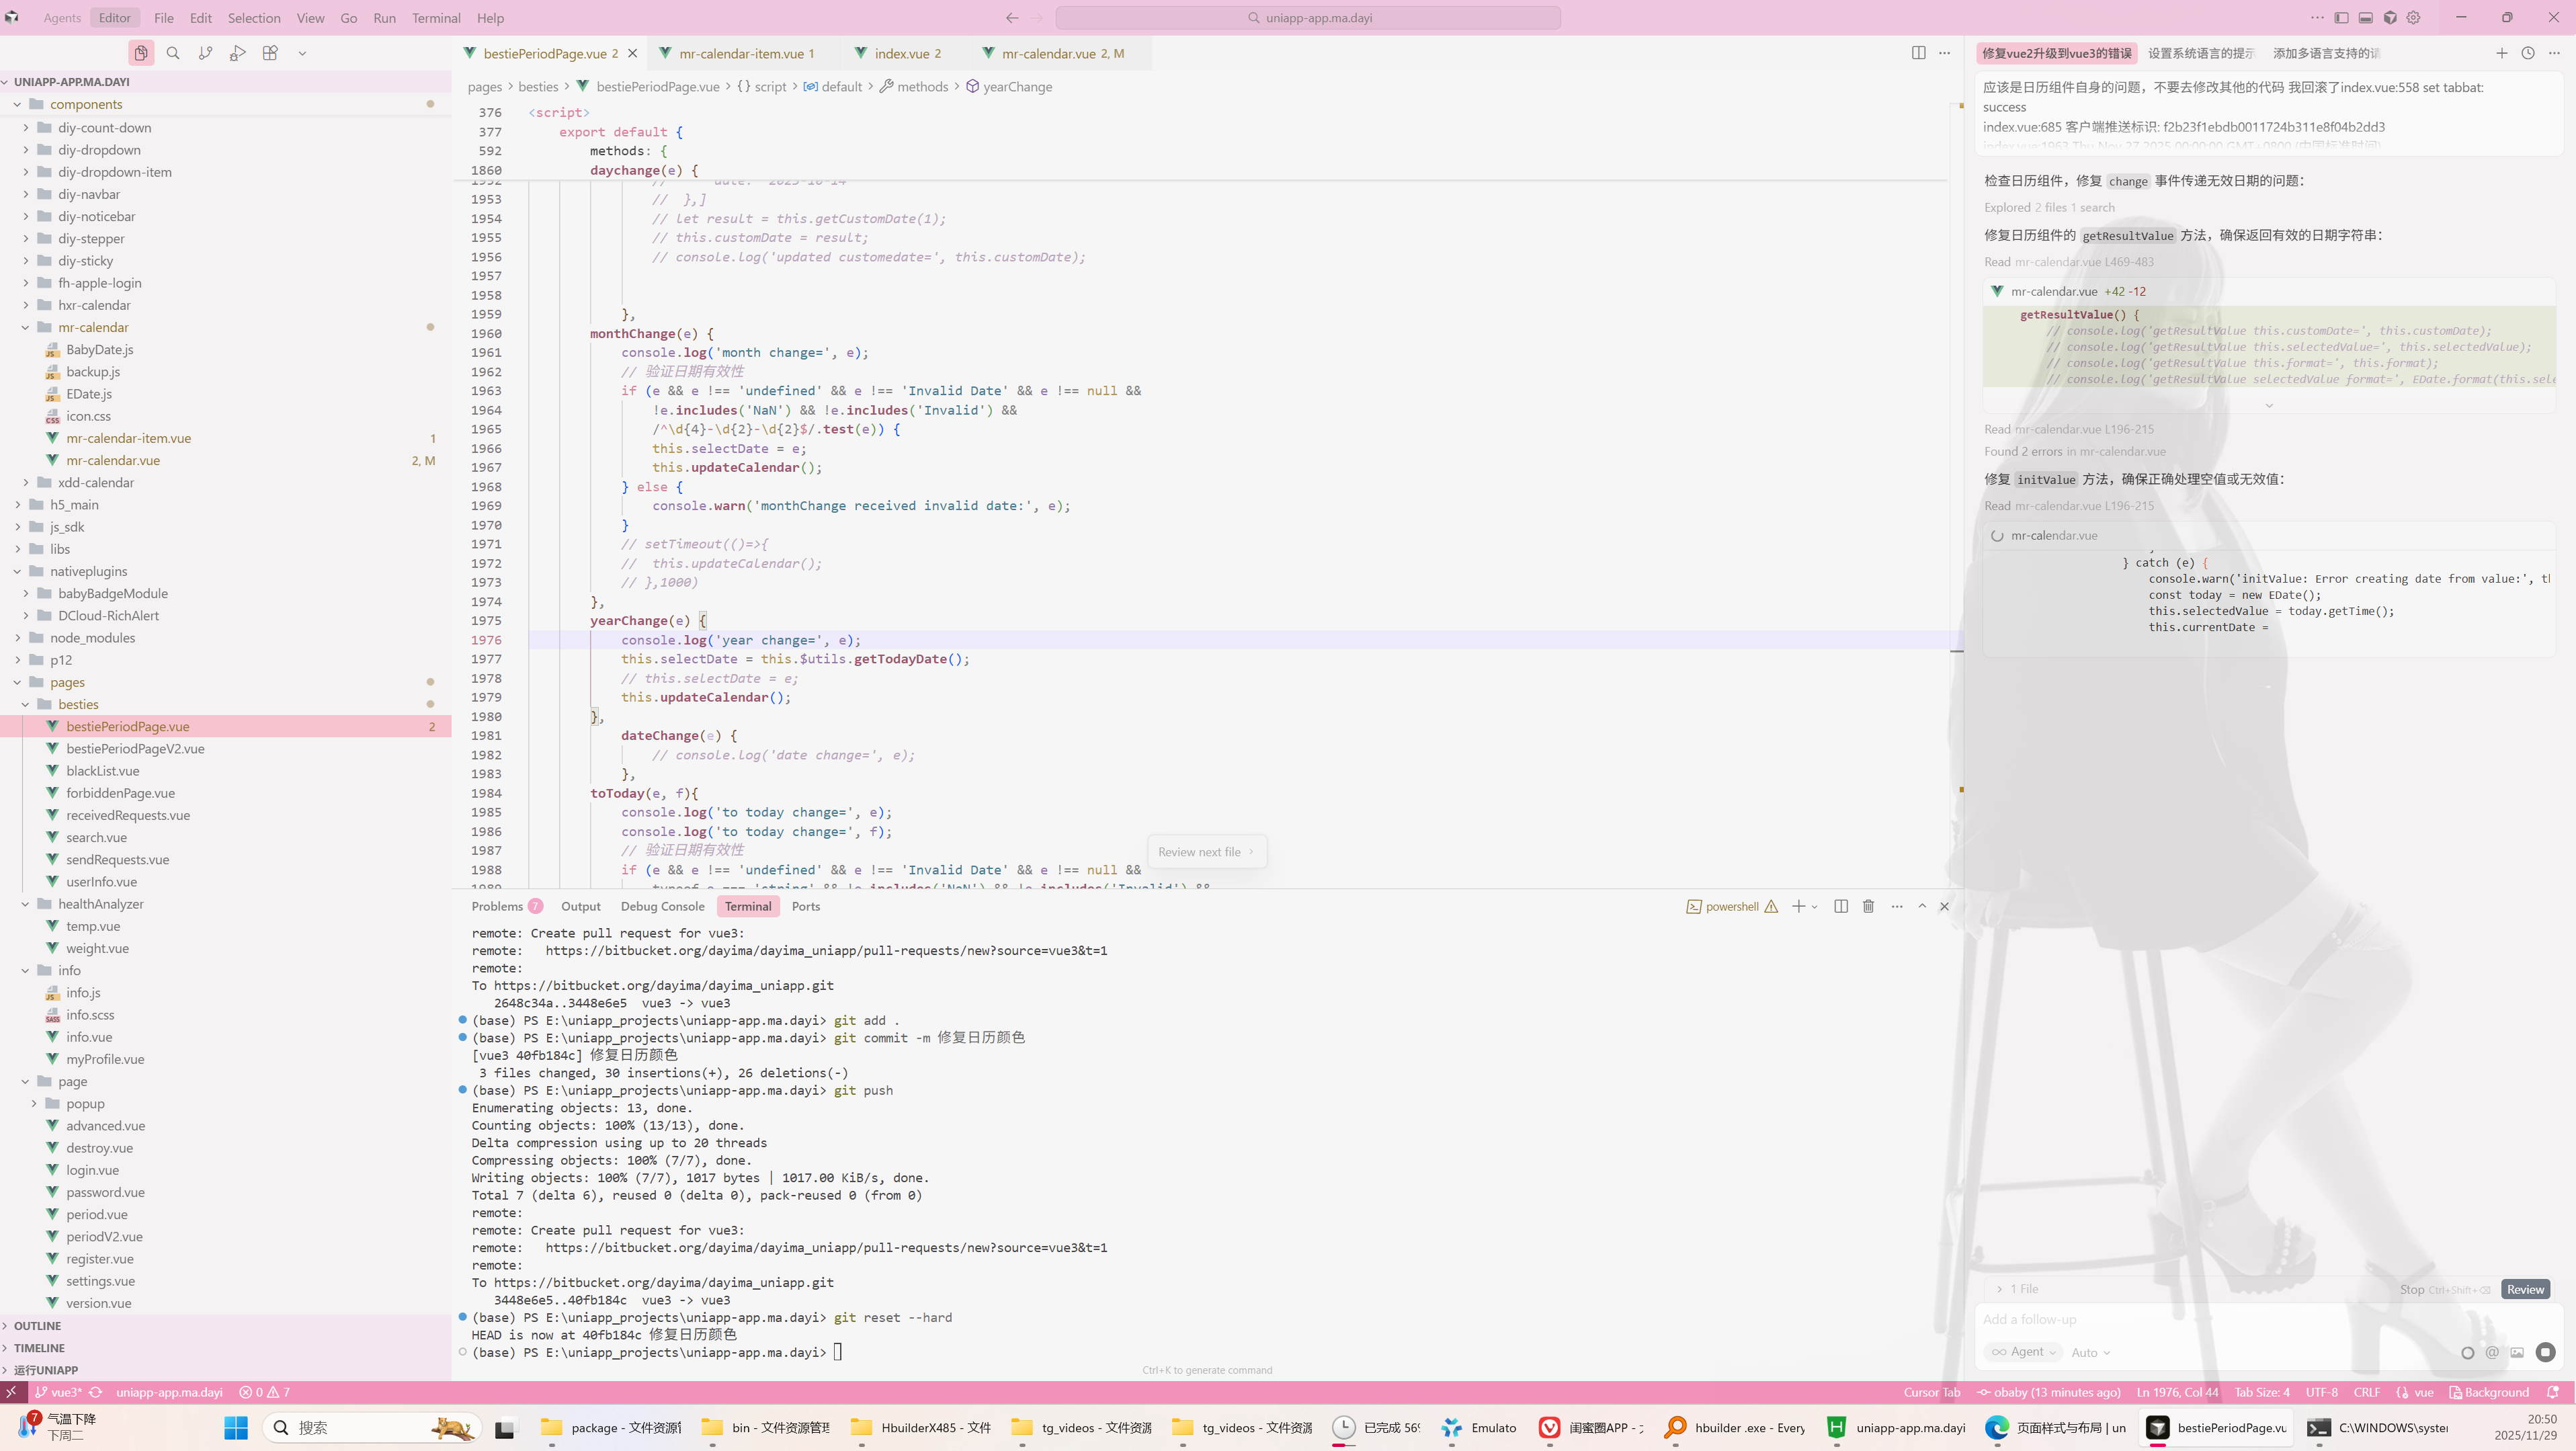The image size is (2576, 1451).
Task: Toggle bottom panel layout icon
Action: pyautogui.click(x=2365, y=18)
